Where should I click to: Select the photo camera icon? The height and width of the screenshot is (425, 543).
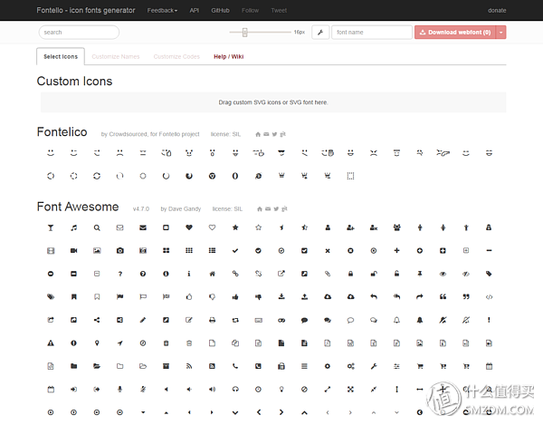click(119, 251)
